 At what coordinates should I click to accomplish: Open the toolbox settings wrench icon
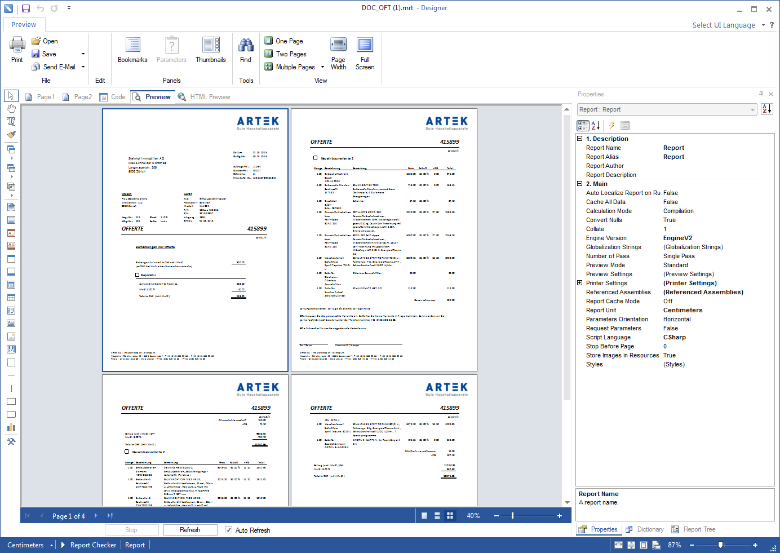[x=11, y=442]
